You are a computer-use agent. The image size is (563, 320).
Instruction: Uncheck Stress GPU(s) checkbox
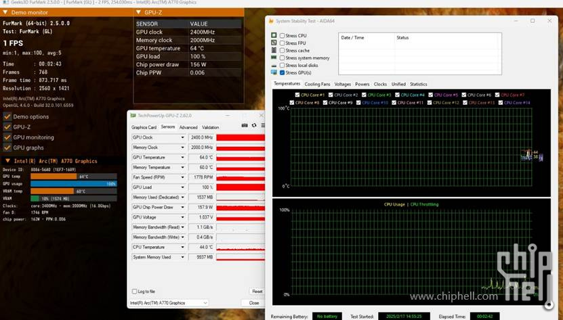coord(283,73)
